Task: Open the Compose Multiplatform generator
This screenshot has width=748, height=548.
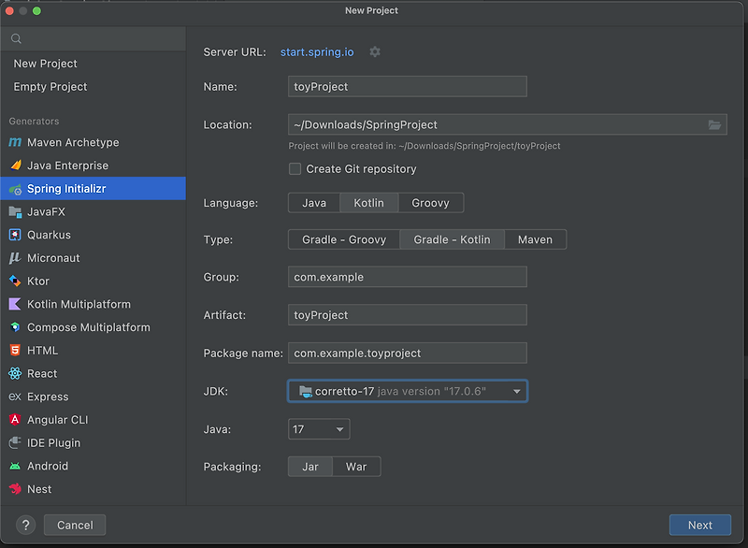Action: (x=89, y=327)
